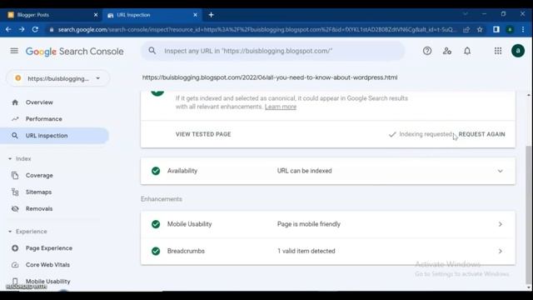Open the property selector dropdown
Screen dimensions: 533x300
(x=58, y=78)
